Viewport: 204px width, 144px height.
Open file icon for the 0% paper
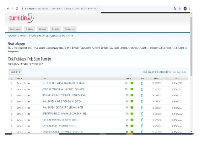click(x=142, y=83)
